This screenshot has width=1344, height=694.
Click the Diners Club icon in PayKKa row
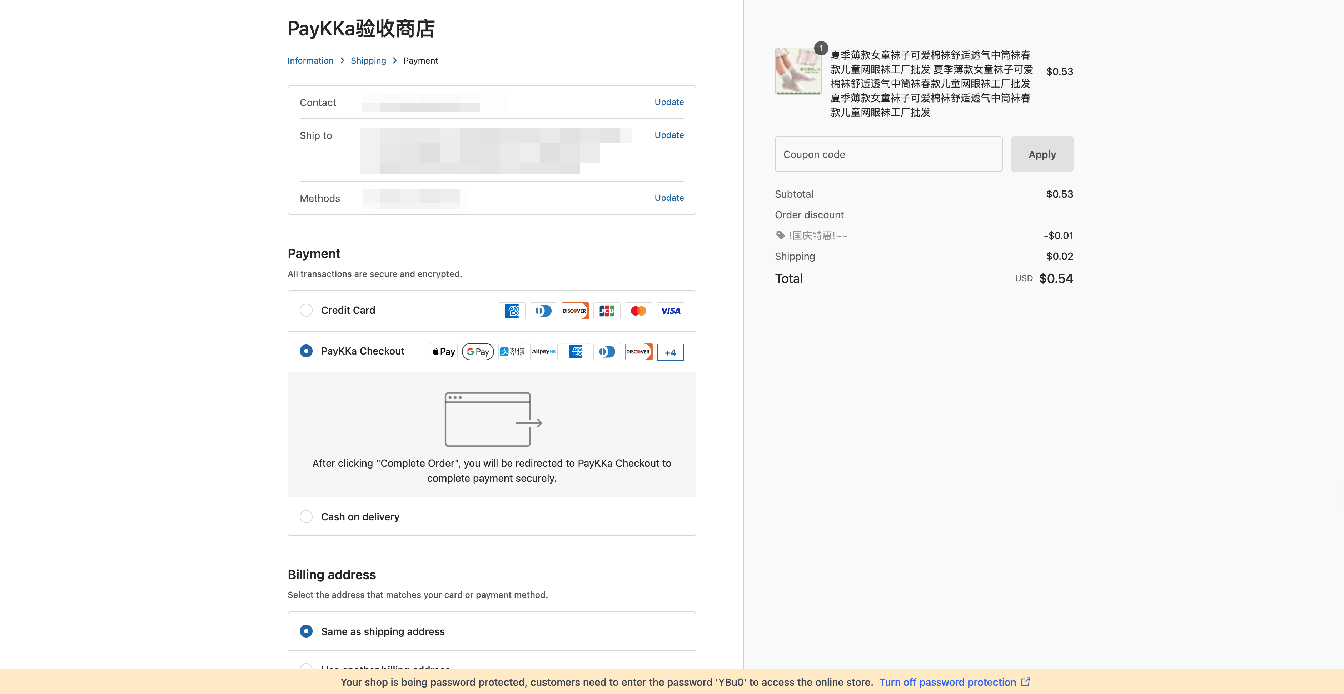click(607, 352)
